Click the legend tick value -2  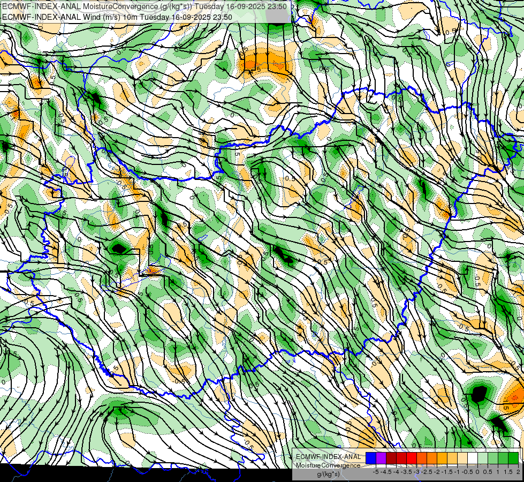[437, 472]
